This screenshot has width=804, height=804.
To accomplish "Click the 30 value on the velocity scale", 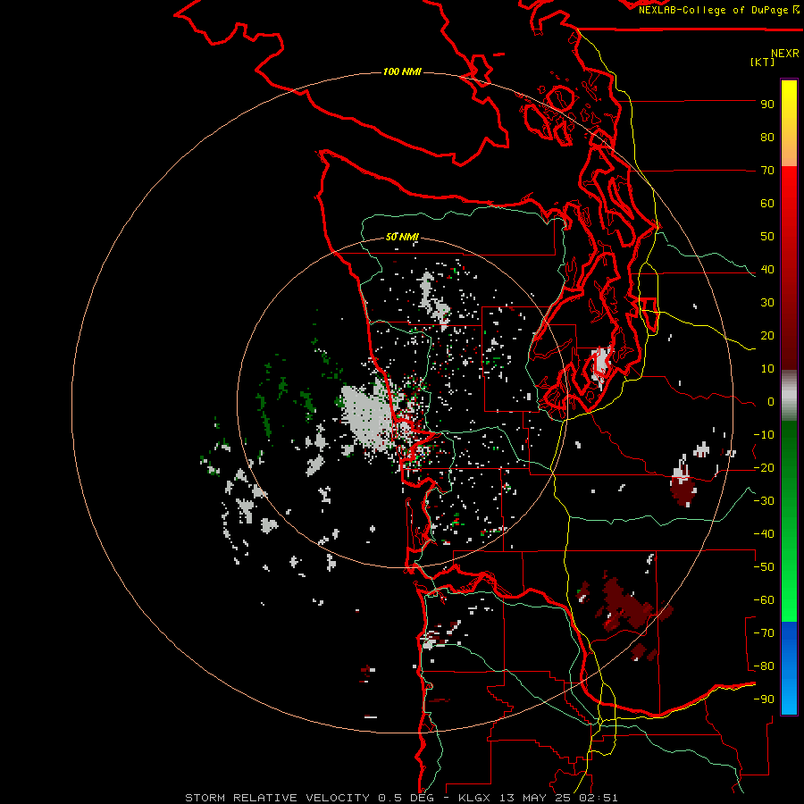I will (x=767, y=303).
